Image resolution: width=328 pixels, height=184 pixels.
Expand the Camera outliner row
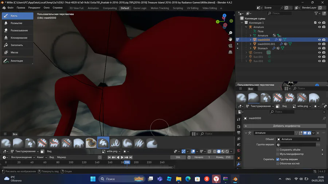coord(246,53)
